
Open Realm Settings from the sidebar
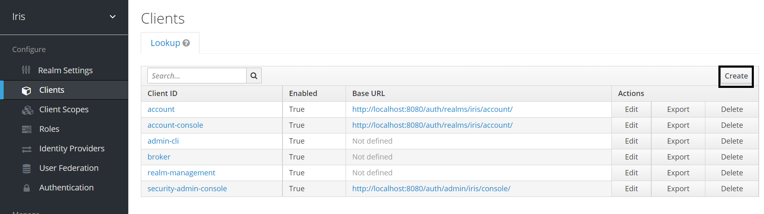click(65, 70)
